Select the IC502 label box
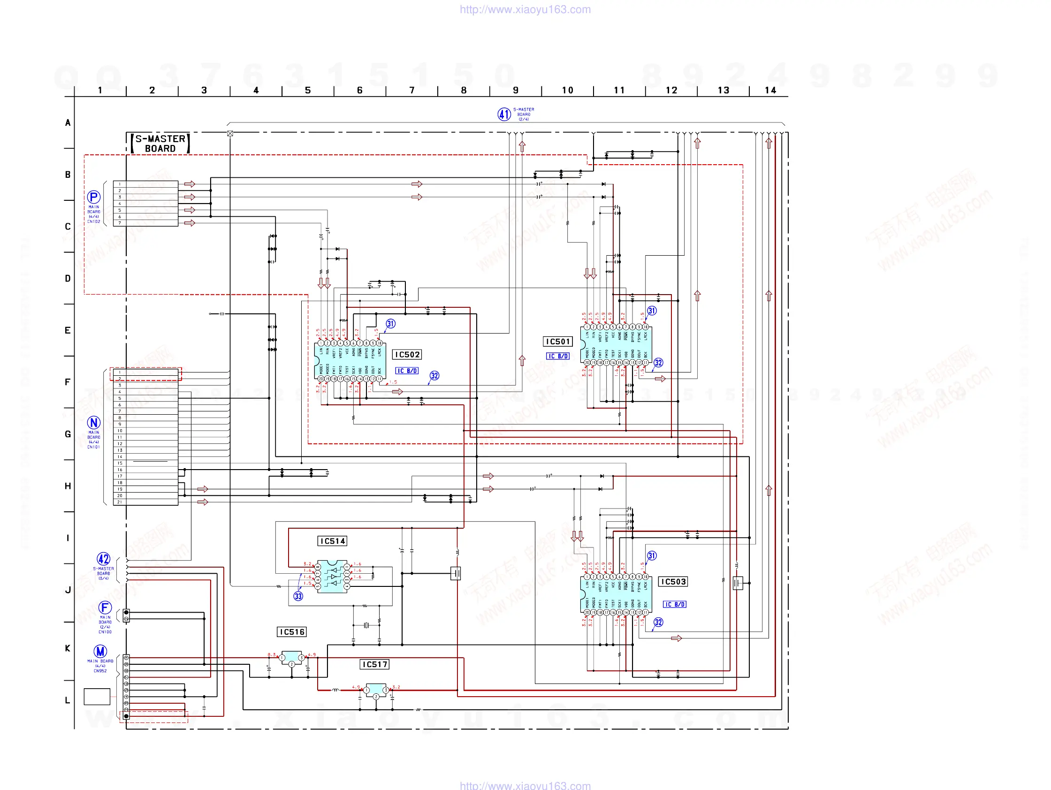Image resolution: width=1051 pixels, height=790 pixels. pos(407,354)
